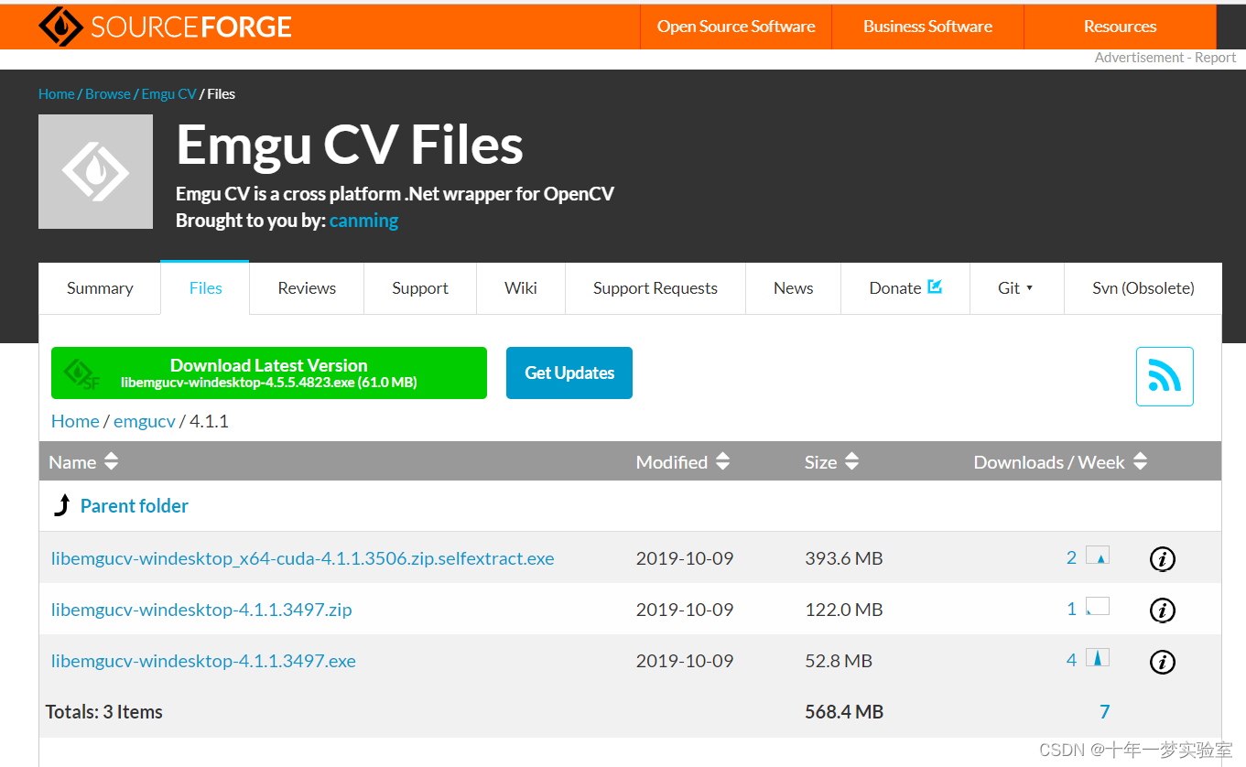Open the RSS feed icon button
Screen dimensions: 1246x767
pos(1165,376)
